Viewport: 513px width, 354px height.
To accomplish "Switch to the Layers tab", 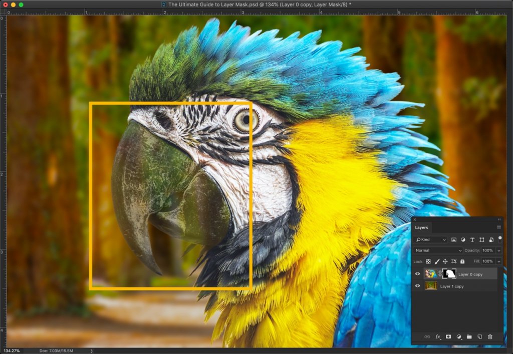I will tap(421, 227).
